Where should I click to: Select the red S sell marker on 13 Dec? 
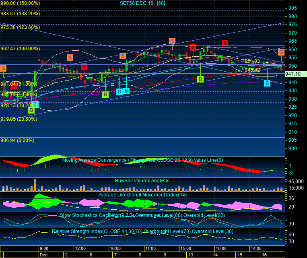click(193, 47)
